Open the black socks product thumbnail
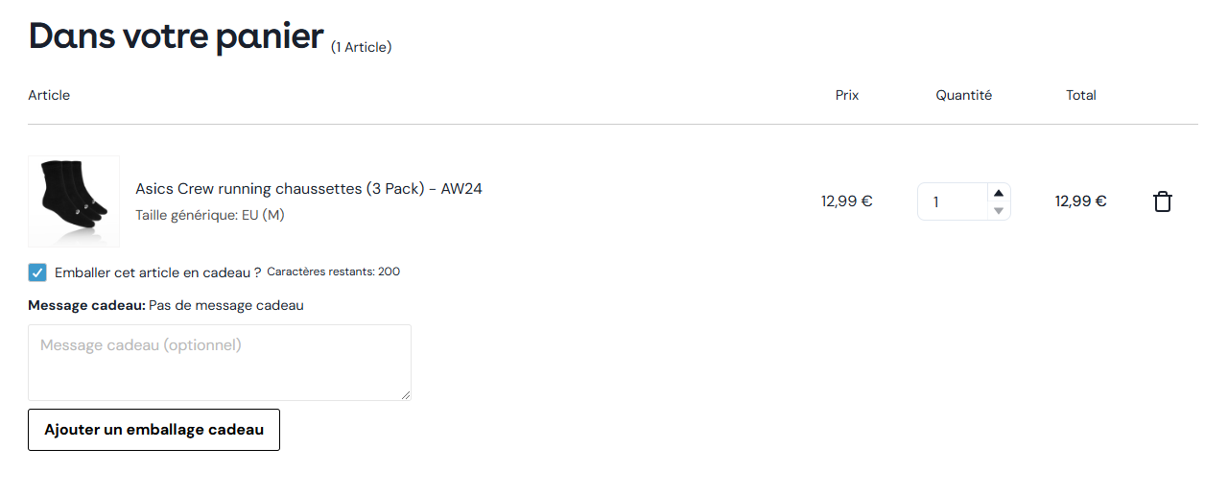This screenshot has height=496, width=1228. pyautogui.click(x=74, y=201)
